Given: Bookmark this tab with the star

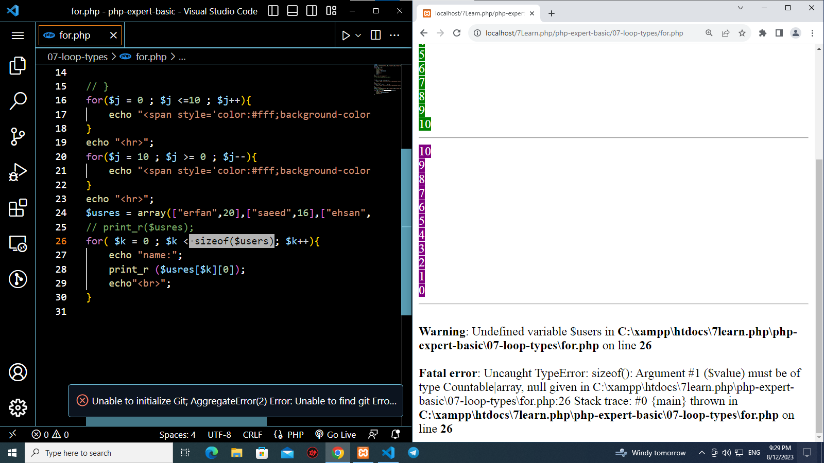Looking at the screenshot, I should (742, 33).
